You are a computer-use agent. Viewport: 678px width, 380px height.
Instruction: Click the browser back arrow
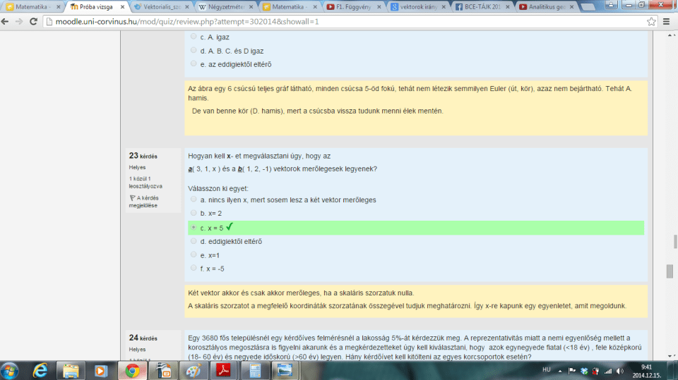[x=7, y=22]
